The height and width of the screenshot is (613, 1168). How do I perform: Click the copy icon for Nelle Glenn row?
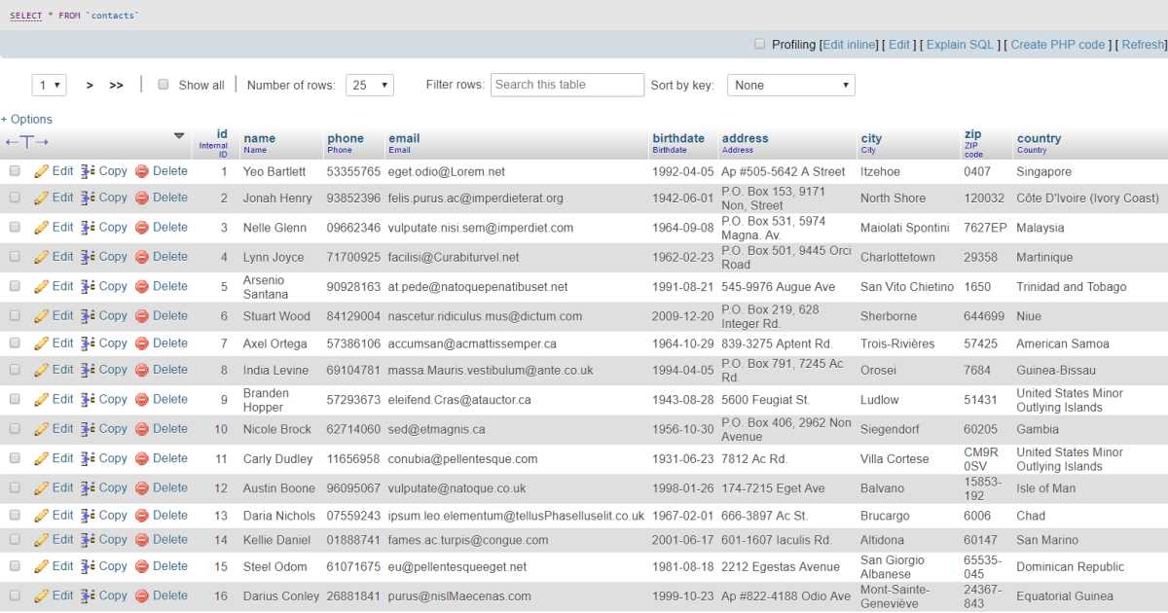(88, 228)
